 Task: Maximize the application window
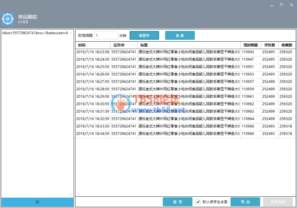pos(281,5)
